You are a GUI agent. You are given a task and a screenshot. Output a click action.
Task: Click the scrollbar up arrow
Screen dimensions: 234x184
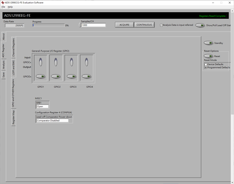pos(232,11)
